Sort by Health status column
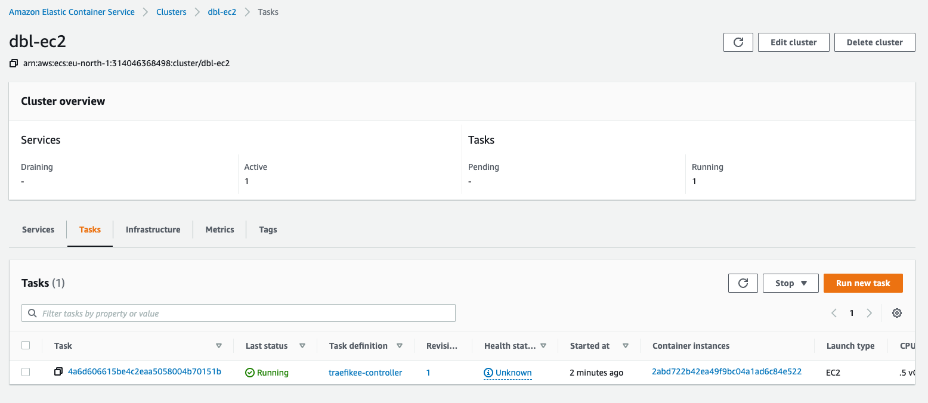The image size is (928, 403). 543,346
